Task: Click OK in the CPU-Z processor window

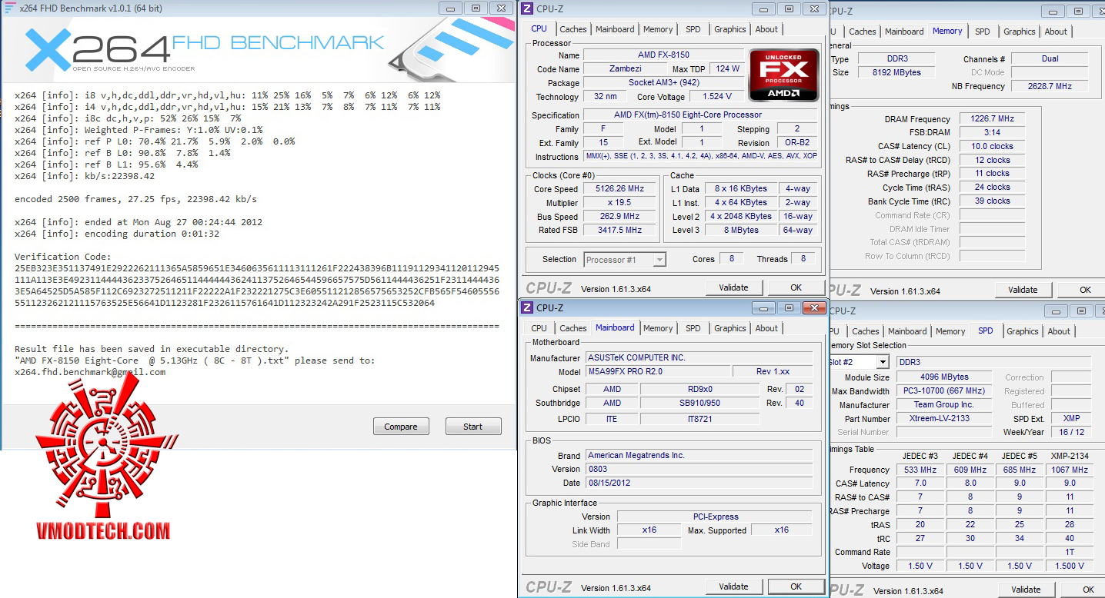Action: pyautogui.click(x=796, y=287)
